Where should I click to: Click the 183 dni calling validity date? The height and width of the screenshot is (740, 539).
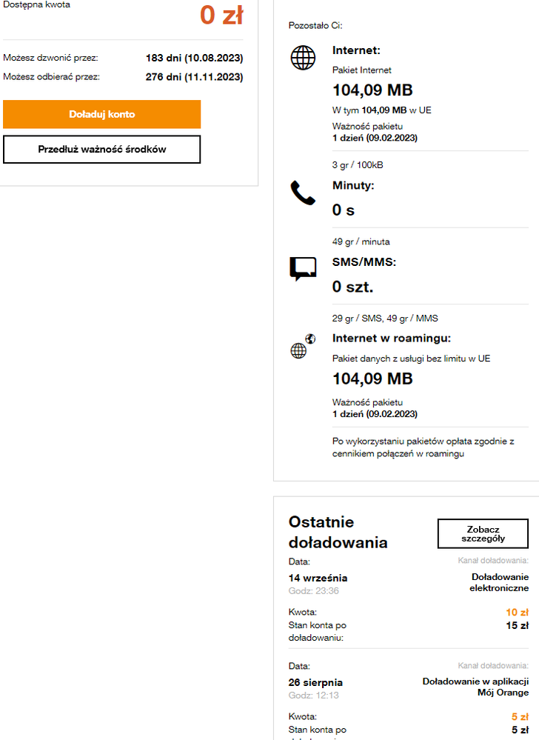point(195,58)
